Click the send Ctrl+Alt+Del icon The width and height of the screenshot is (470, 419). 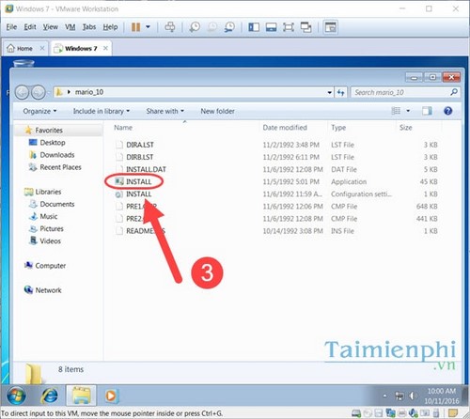170,27
